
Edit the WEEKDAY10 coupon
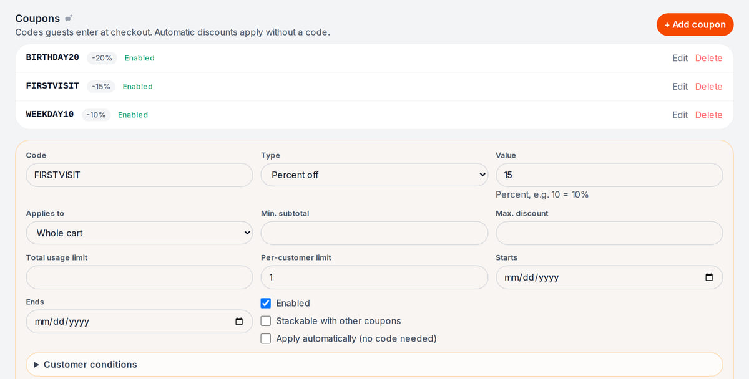point(680,115)
